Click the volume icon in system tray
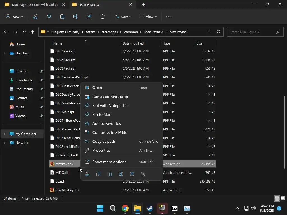 (253, 208)
